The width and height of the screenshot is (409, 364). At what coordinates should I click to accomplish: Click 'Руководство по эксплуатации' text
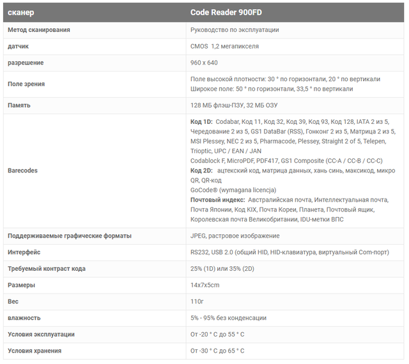pos(235,29)
